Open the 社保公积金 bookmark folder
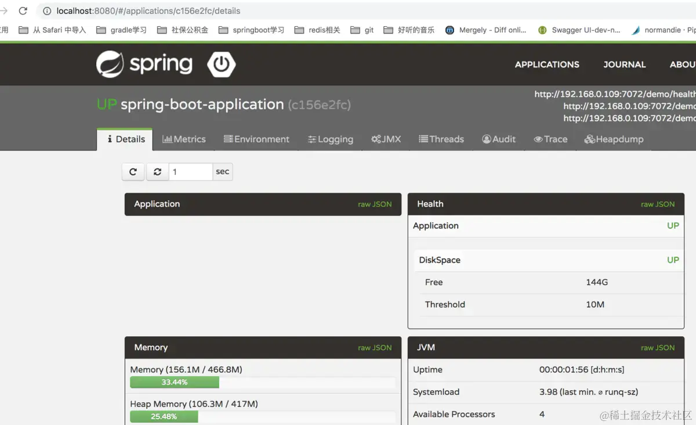 (x=182, y=30)
